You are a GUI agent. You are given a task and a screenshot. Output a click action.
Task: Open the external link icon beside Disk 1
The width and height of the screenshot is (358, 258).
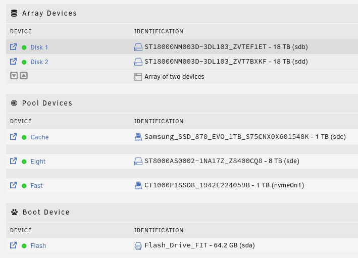click(x=13, y=47)
